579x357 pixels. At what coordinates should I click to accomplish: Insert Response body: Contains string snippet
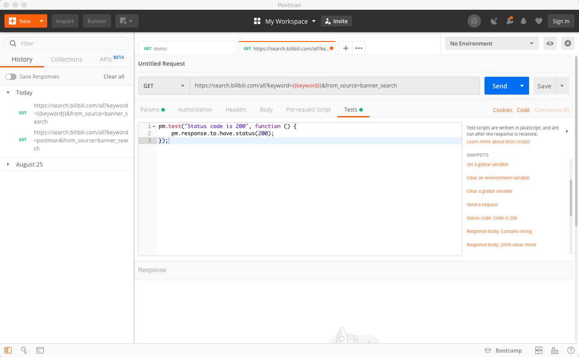[499, 231]
